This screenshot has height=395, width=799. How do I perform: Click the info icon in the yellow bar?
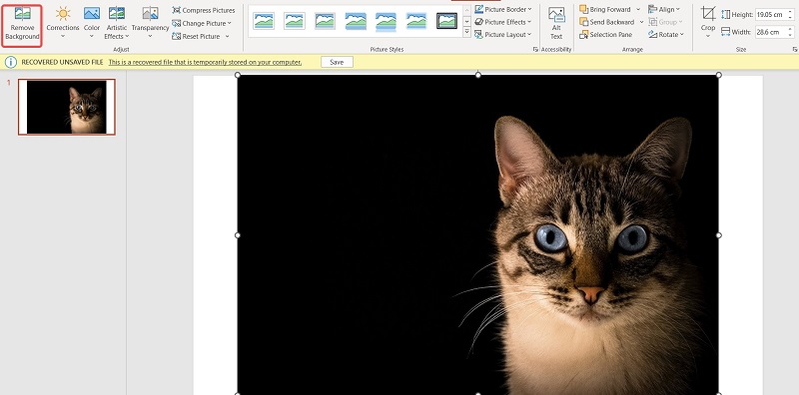pos(11,62)
